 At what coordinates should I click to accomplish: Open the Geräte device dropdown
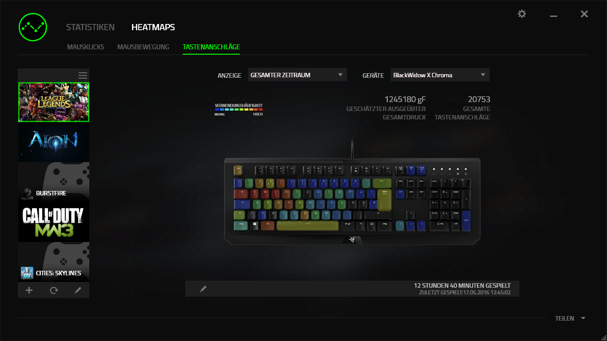click(x=440, y=75)
